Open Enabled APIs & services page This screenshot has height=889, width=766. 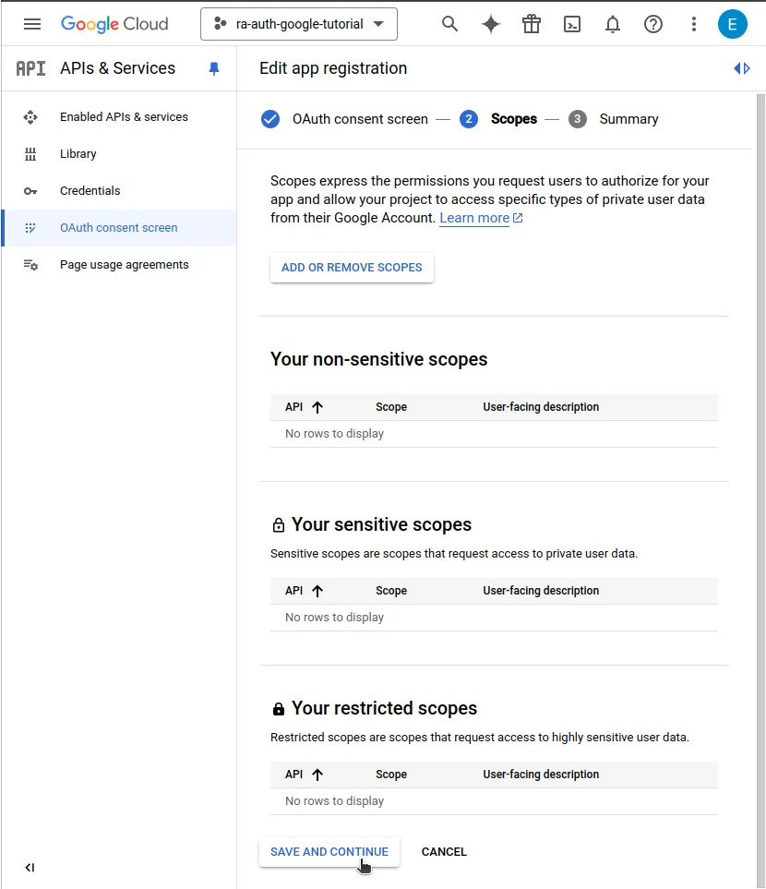[x=124, y=117]
